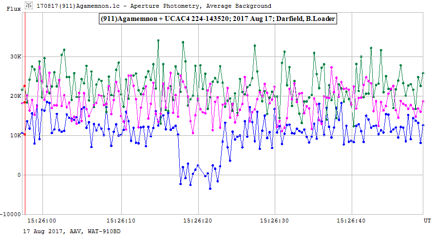Click the '15:26:00' time axis label
This screenshot has width=435, height=240.
point(41,221)
